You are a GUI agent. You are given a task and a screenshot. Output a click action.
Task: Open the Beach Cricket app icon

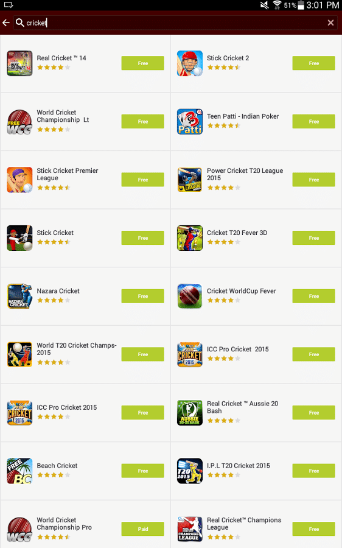coord(19,471)
